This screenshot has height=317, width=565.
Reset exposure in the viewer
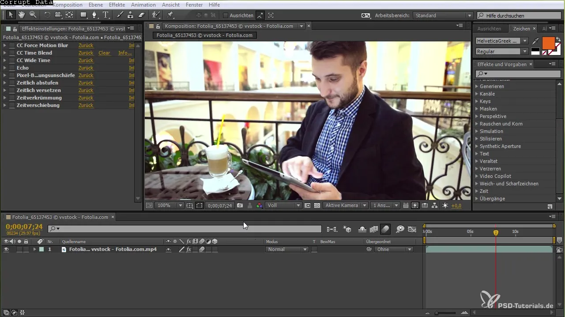[445, 206]
